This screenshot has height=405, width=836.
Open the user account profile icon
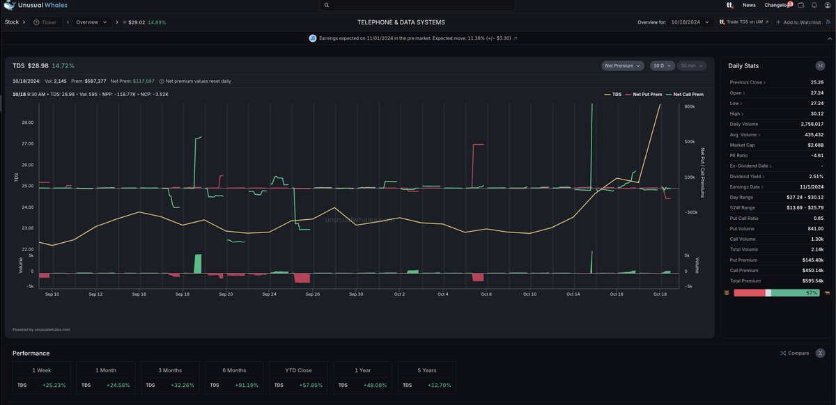click(828, 6)
